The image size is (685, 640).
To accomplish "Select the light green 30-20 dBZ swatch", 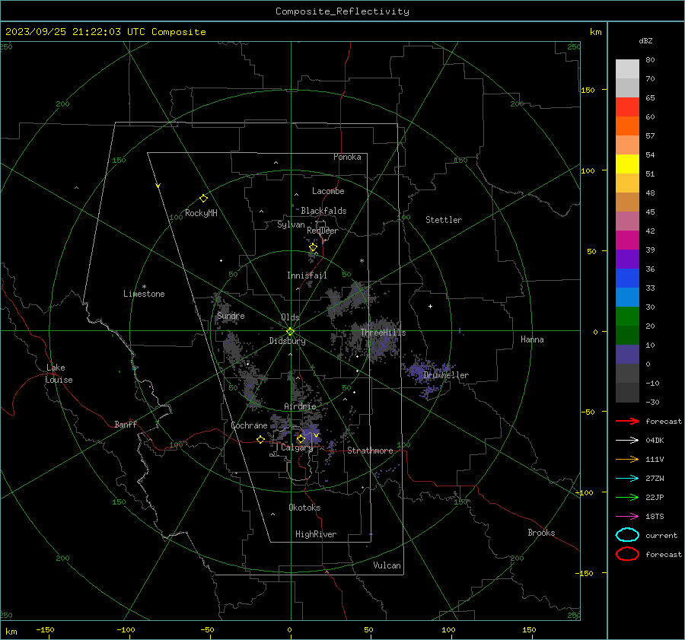I will 627,317.
